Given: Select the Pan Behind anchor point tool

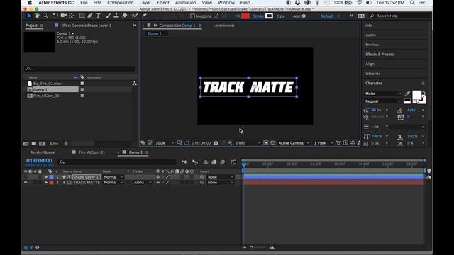Looking at the screenshot, I should coord(72,16).
